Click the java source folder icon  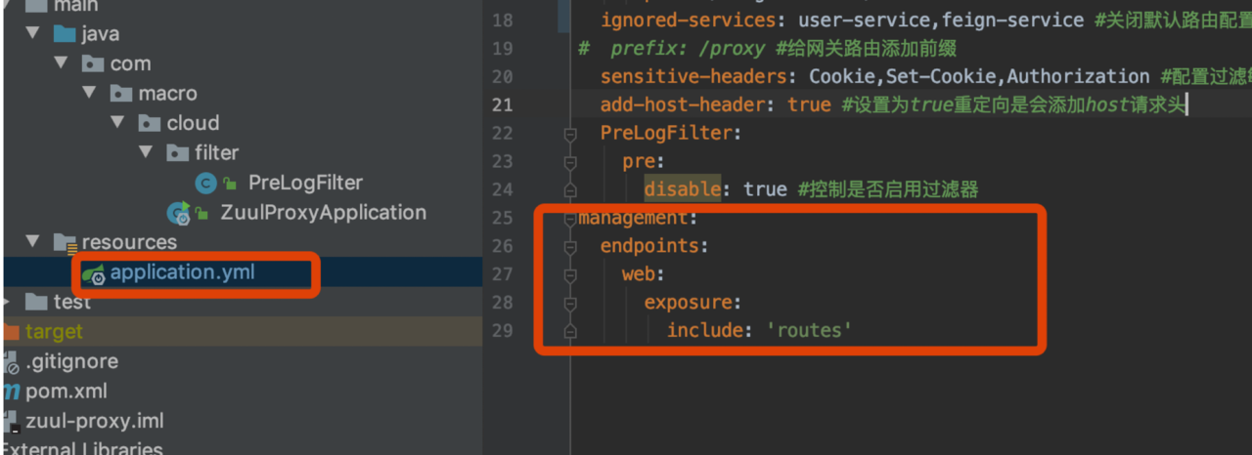[65, 34]
